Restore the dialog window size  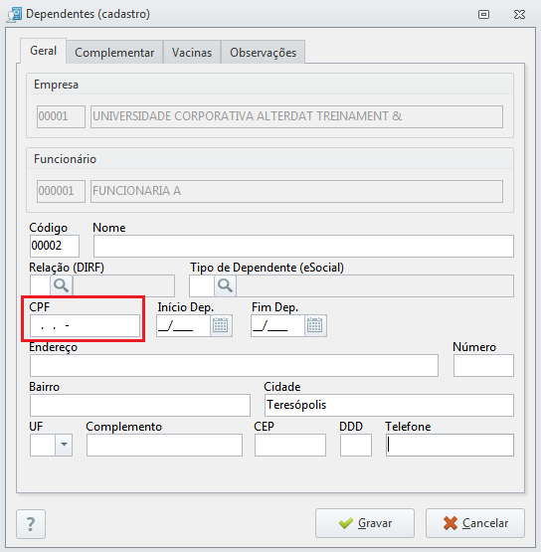(x=483, y=15)
